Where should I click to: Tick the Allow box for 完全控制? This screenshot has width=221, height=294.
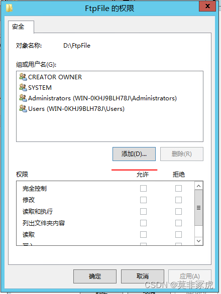143,189
